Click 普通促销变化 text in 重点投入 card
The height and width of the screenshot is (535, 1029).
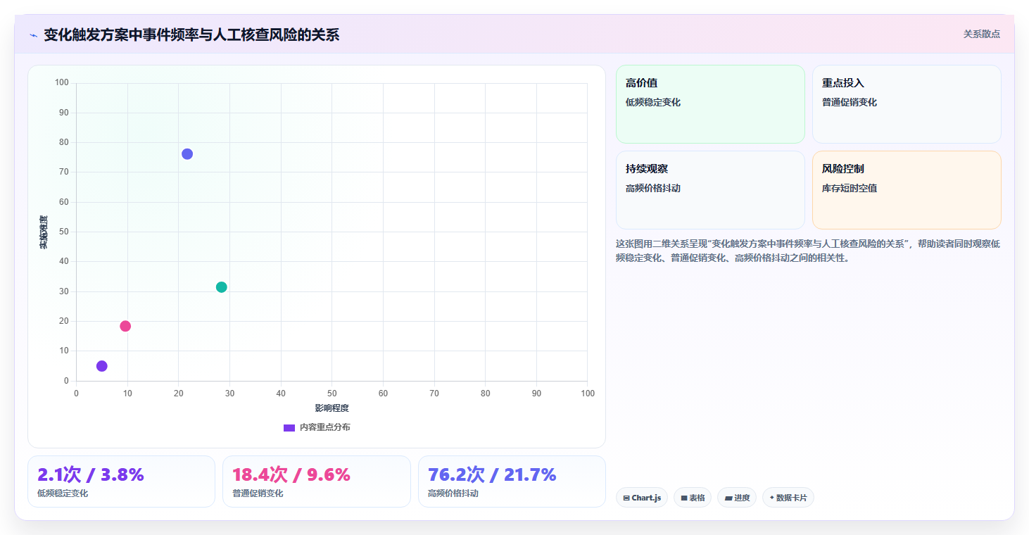(850, 102)
